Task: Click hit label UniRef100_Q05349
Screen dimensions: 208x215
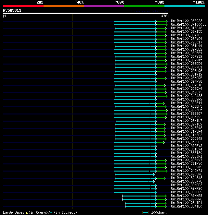Action: [187, 138]
